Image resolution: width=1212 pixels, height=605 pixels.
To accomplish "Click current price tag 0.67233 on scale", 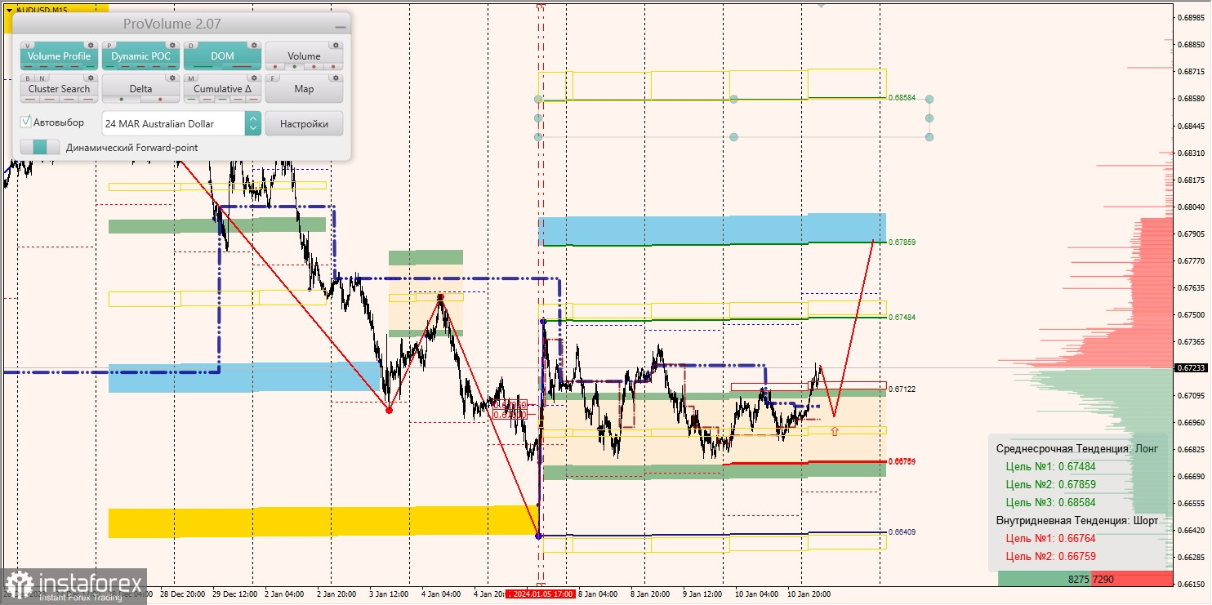I will (1192, 368).
